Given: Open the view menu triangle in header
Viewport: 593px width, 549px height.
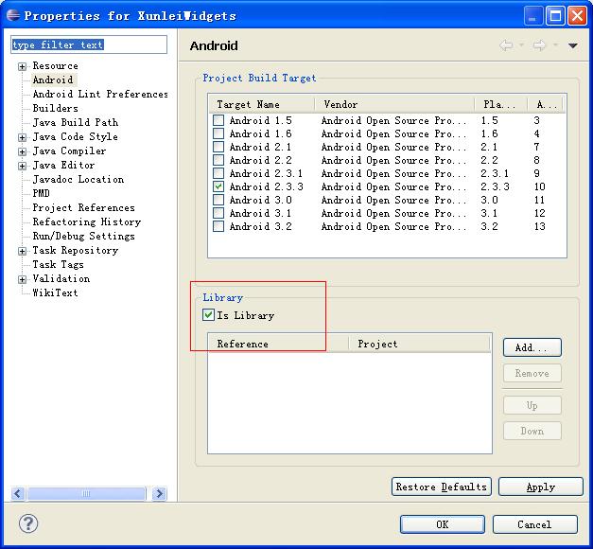Looking at the screenshot, I should coord(572,45).
